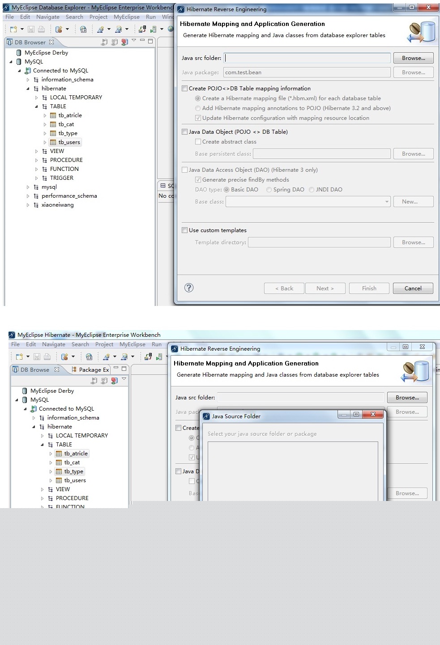The width and height of the screenshot is (440, 645).
Task: Expand the mysql schema node
Action: coord(28,187)
